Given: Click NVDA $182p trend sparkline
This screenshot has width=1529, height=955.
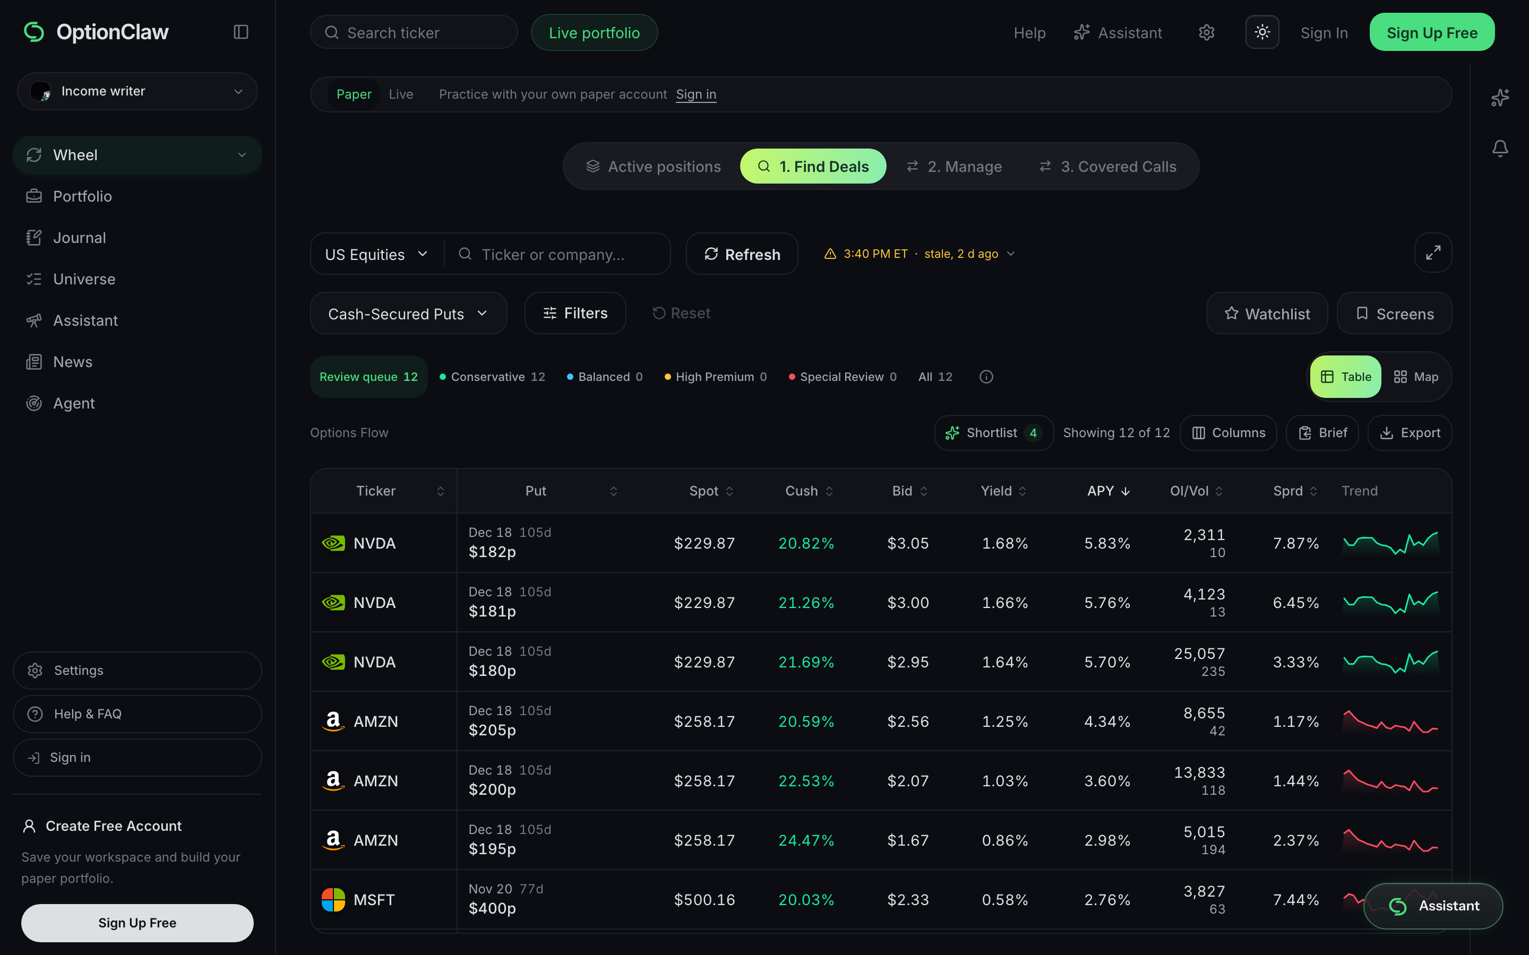Looking at the screenshot, I should (x=1390, y=543).
